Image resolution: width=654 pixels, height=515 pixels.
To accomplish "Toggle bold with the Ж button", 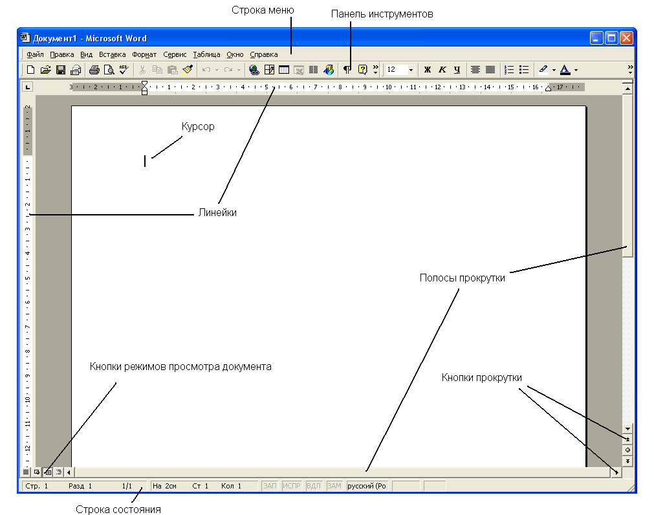I will 427,70.
